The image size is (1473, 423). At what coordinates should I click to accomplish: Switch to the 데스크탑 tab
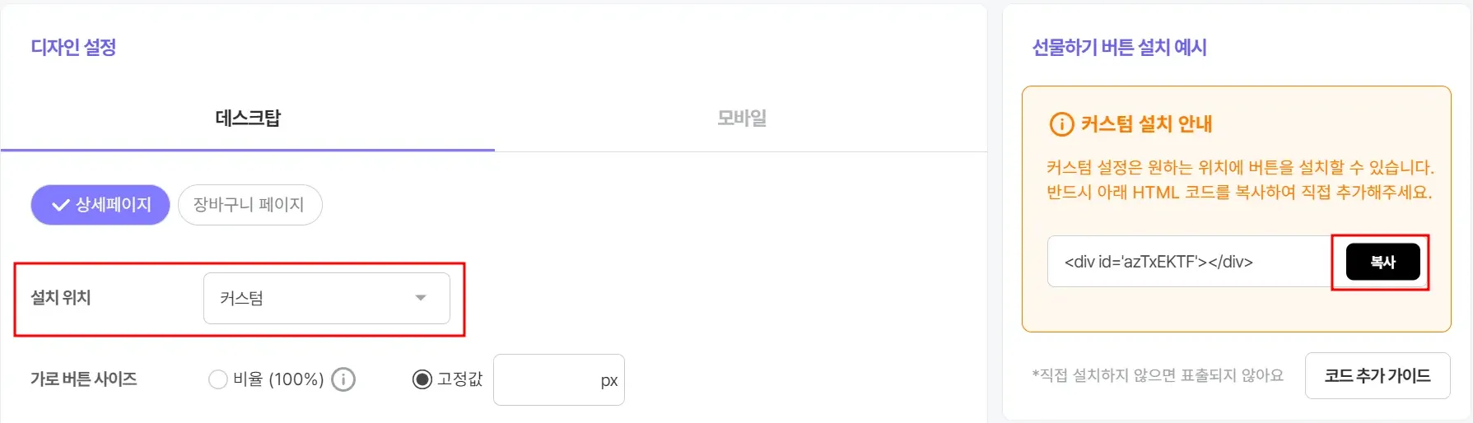click(x=248, y=118)
